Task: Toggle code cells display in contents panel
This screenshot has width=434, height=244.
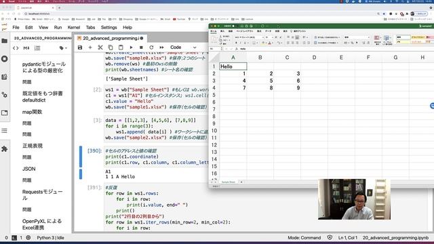Action: point(16,48)
